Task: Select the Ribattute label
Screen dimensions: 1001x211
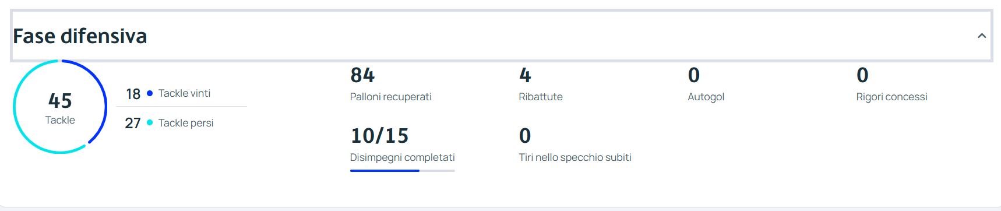Action: click(x=541, y=97)
